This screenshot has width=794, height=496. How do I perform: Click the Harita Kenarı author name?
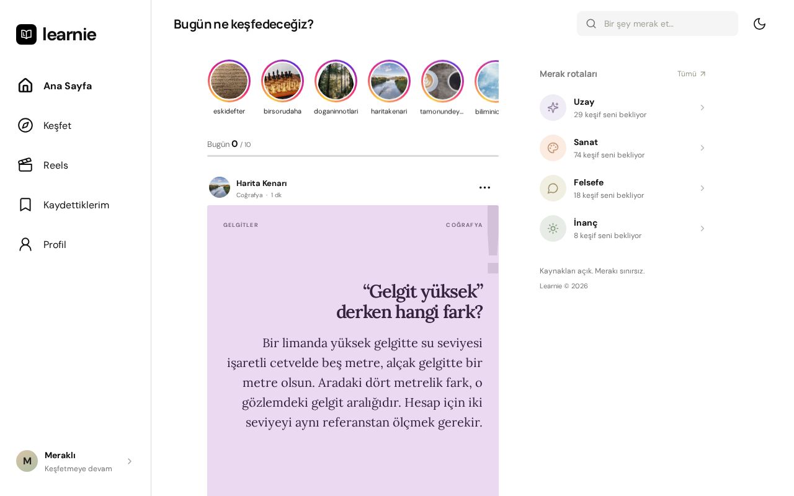261,183
